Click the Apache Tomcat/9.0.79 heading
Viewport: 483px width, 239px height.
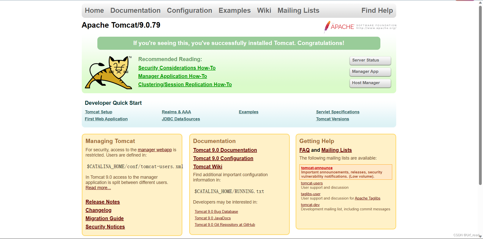click(121, 25)
